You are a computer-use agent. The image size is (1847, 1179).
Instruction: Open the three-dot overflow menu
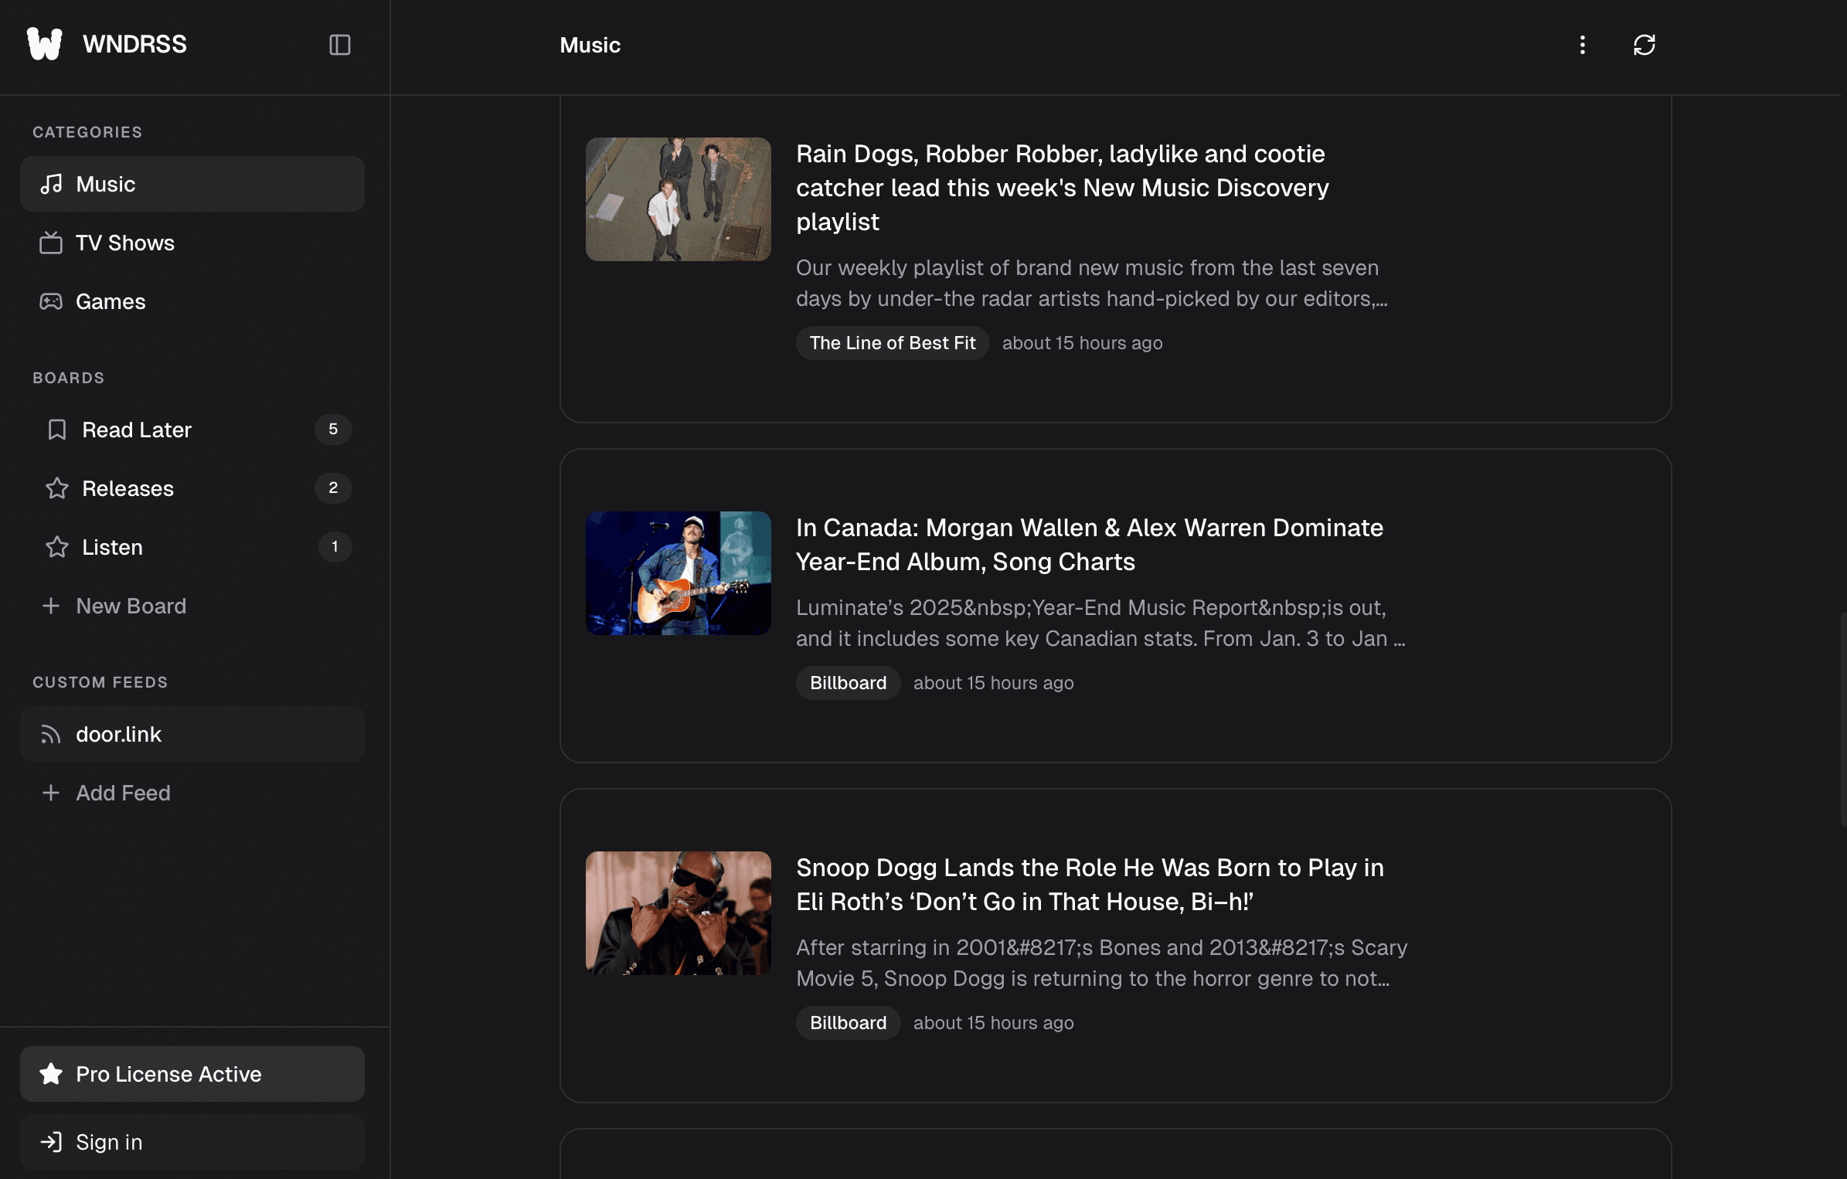click(x=1582, y=45)
